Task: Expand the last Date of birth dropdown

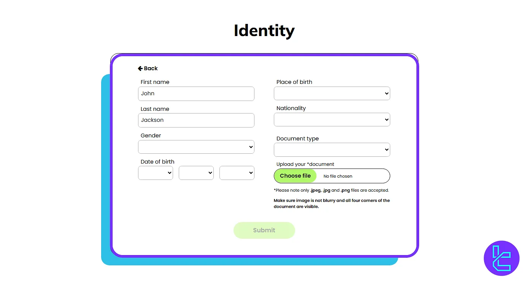Action: point(237,173)
